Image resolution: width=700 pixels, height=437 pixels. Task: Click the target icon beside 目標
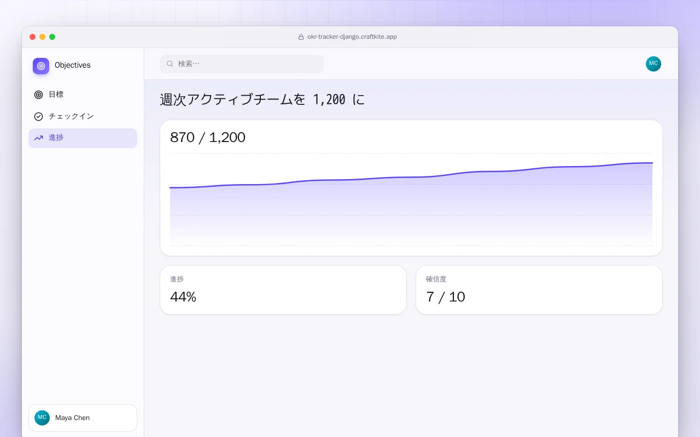(38, 95)
